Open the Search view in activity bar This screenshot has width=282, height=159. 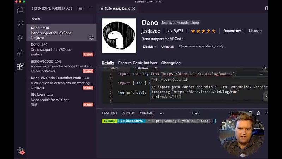click(x=20, y=24)
